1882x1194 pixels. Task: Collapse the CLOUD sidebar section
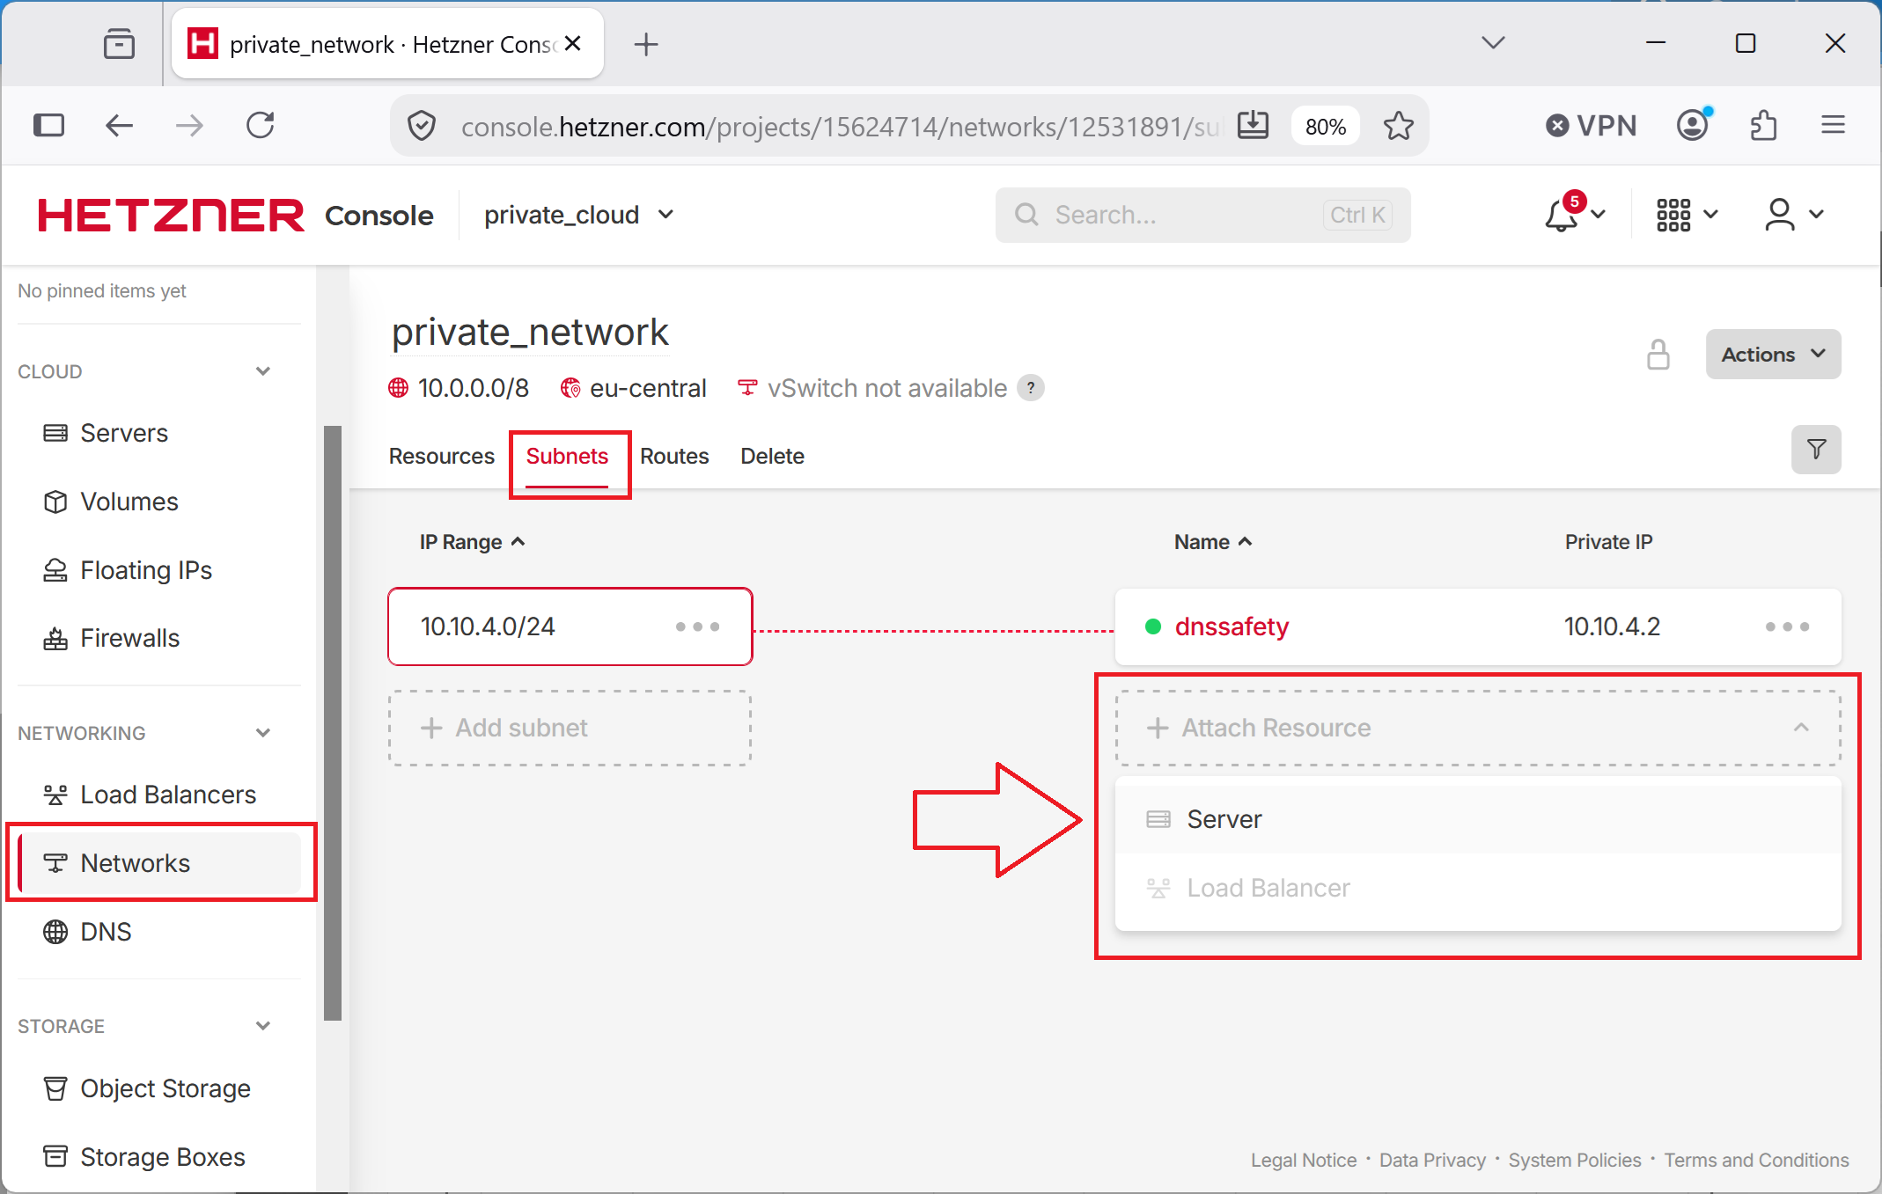coord(262,371)
